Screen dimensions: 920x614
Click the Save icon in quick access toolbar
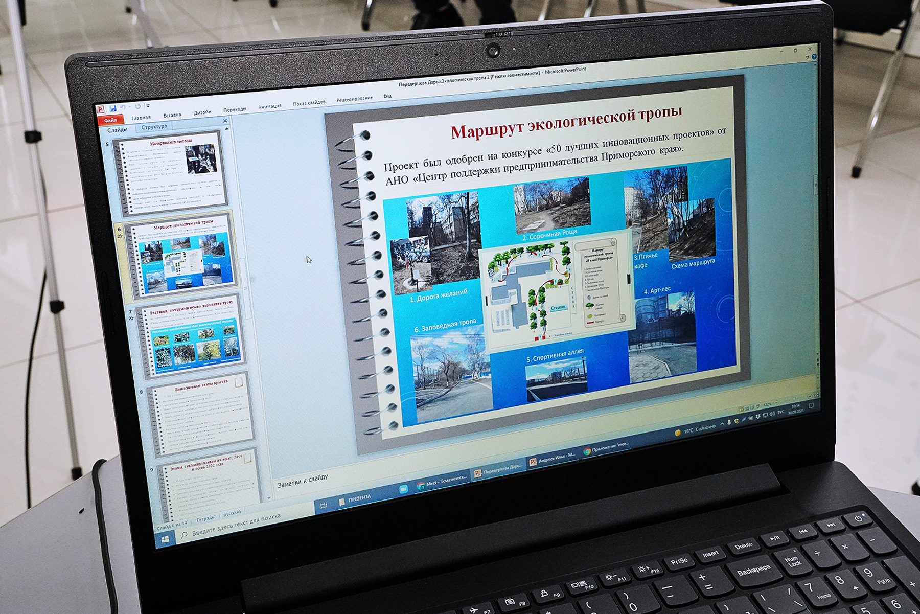point(112,108)
